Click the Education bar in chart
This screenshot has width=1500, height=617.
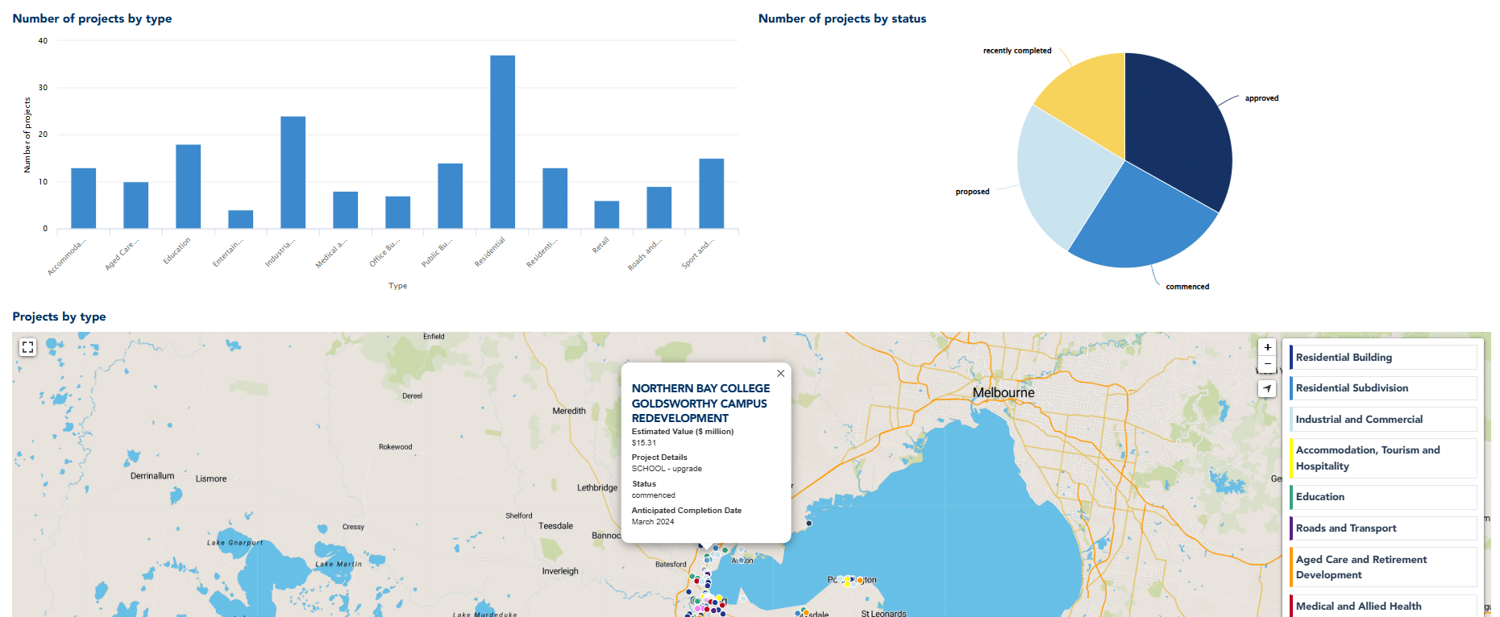[x=188, y=186]
